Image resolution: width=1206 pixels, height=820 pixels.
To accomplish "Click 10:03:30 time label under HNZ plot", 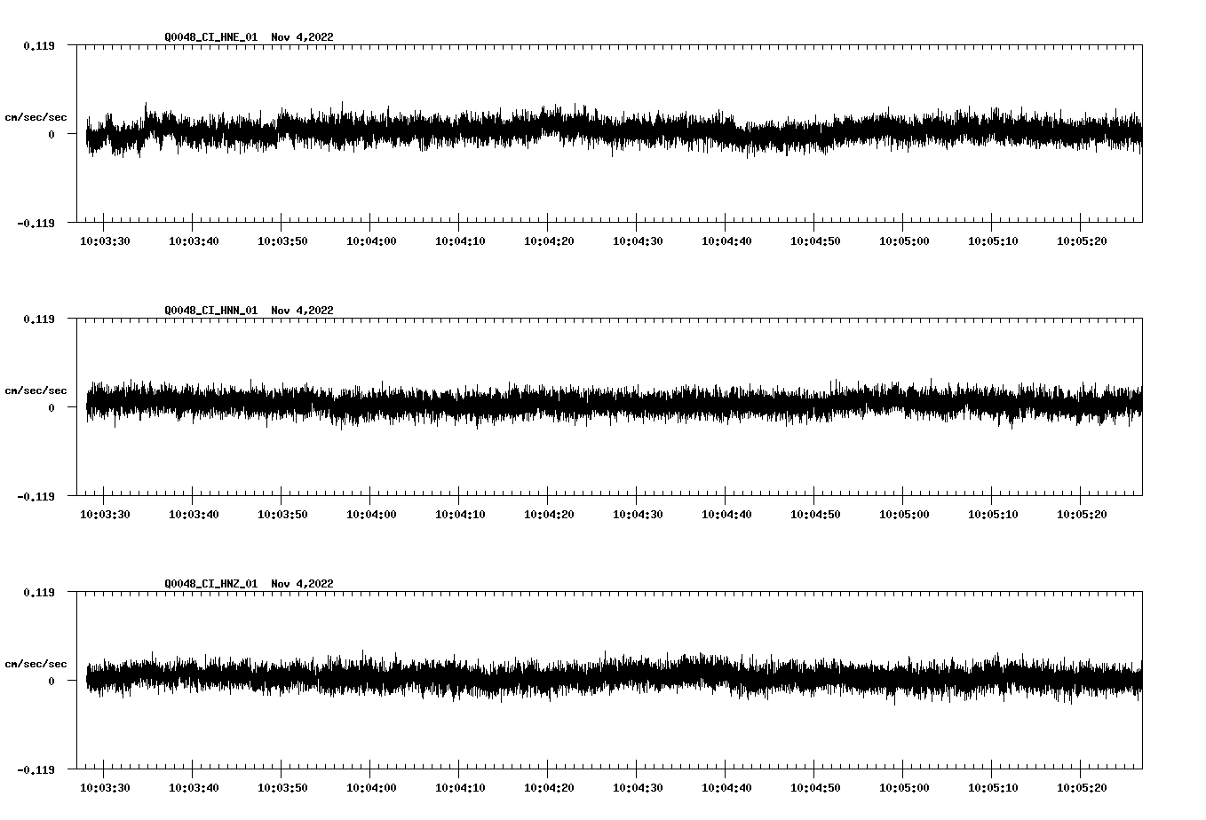I will click(x=105, y=788).
